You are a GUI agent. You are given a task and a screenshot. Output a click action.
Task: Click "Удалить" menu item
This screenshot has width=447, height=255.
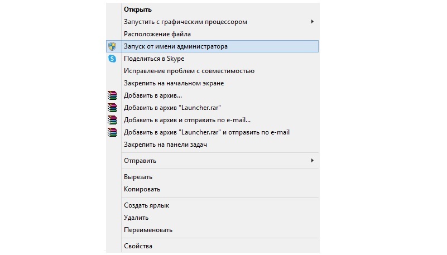tap(136, 218)
